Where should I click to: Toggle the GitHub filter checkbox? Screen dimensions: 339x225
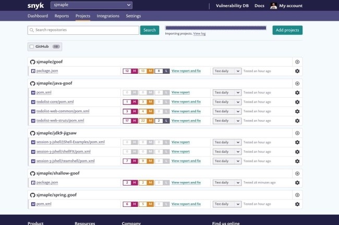tap(32, 47)
